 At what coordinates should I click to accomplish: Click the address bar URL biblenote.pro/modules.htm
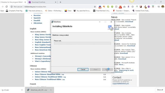35,7
